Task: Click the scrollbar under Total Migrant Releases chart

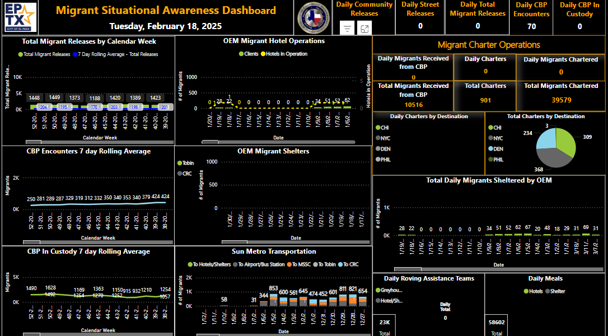Action: (x=34, y=142)
